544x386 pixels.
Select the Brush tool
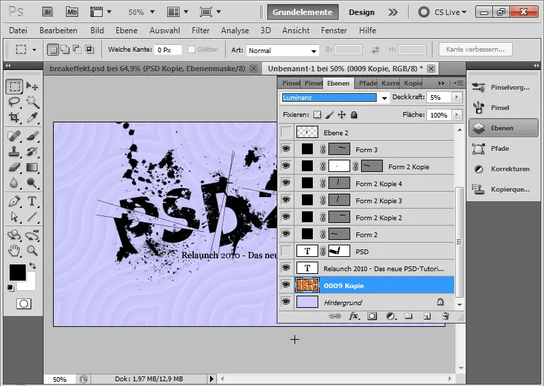pyautogui.click(x=32, y=136)
